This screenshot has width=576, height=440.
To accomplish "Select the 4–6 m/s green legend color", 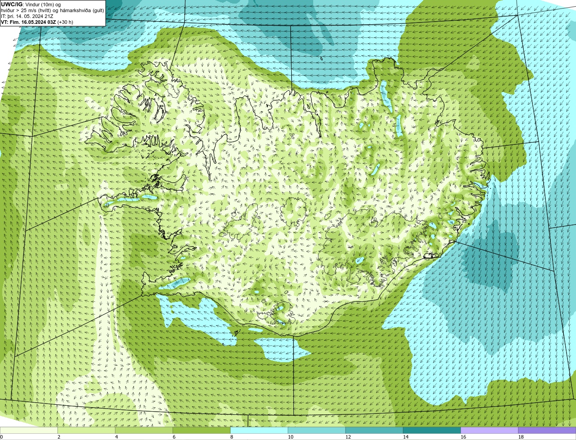I will click(x=144, y=430).
